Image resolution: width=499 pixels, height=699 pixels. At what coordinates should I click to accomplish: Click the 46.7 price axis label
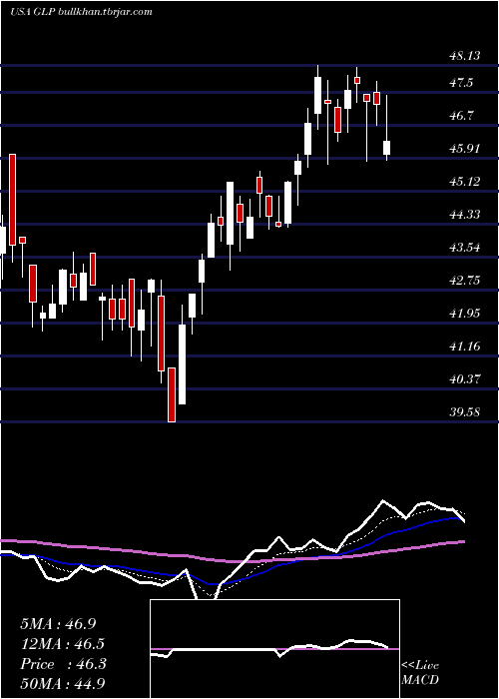pyautogui.click(x=462, y=116)
